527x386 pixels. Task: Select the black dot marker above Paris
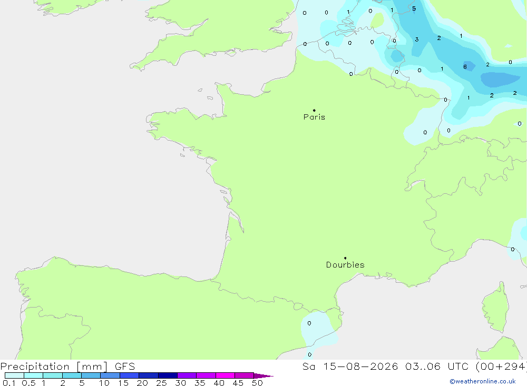click(x=314, y=110)
